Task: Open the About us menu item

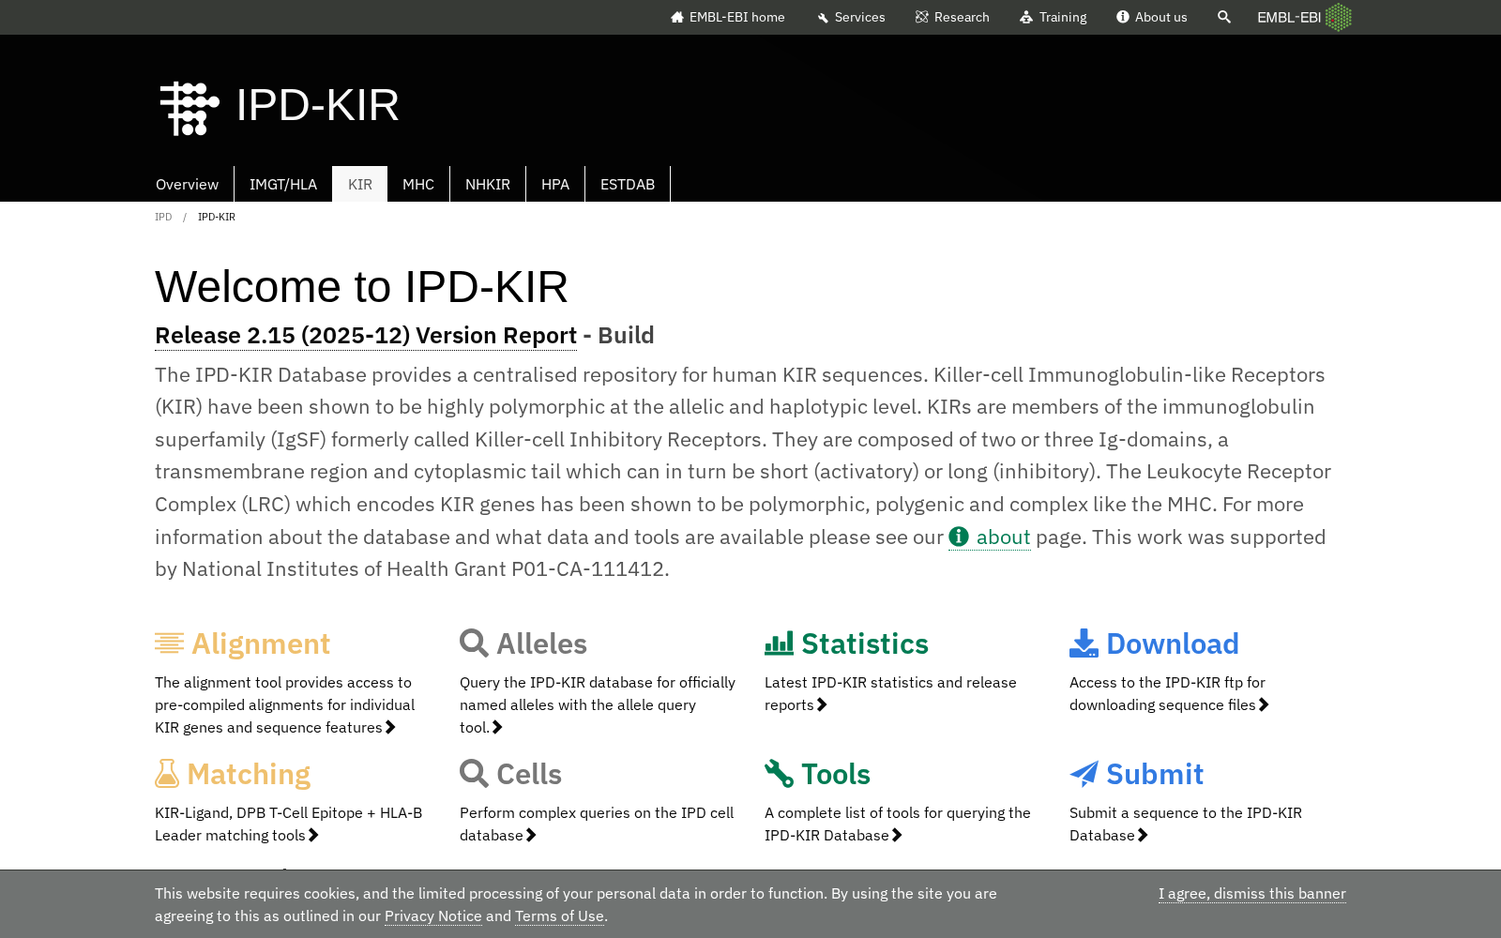Action: point(1151,17)
